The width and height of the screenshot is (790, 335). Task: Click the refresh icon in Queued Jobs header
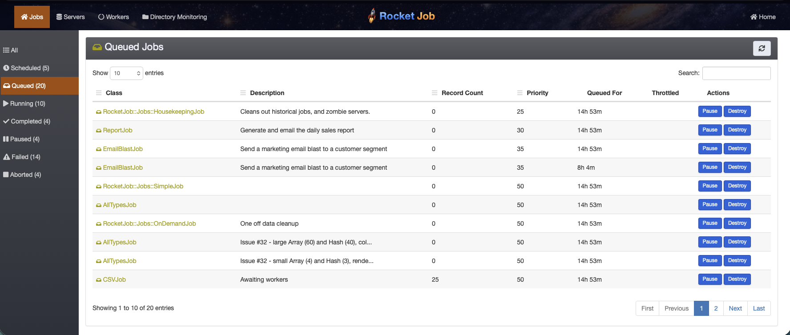click(762, 48)
